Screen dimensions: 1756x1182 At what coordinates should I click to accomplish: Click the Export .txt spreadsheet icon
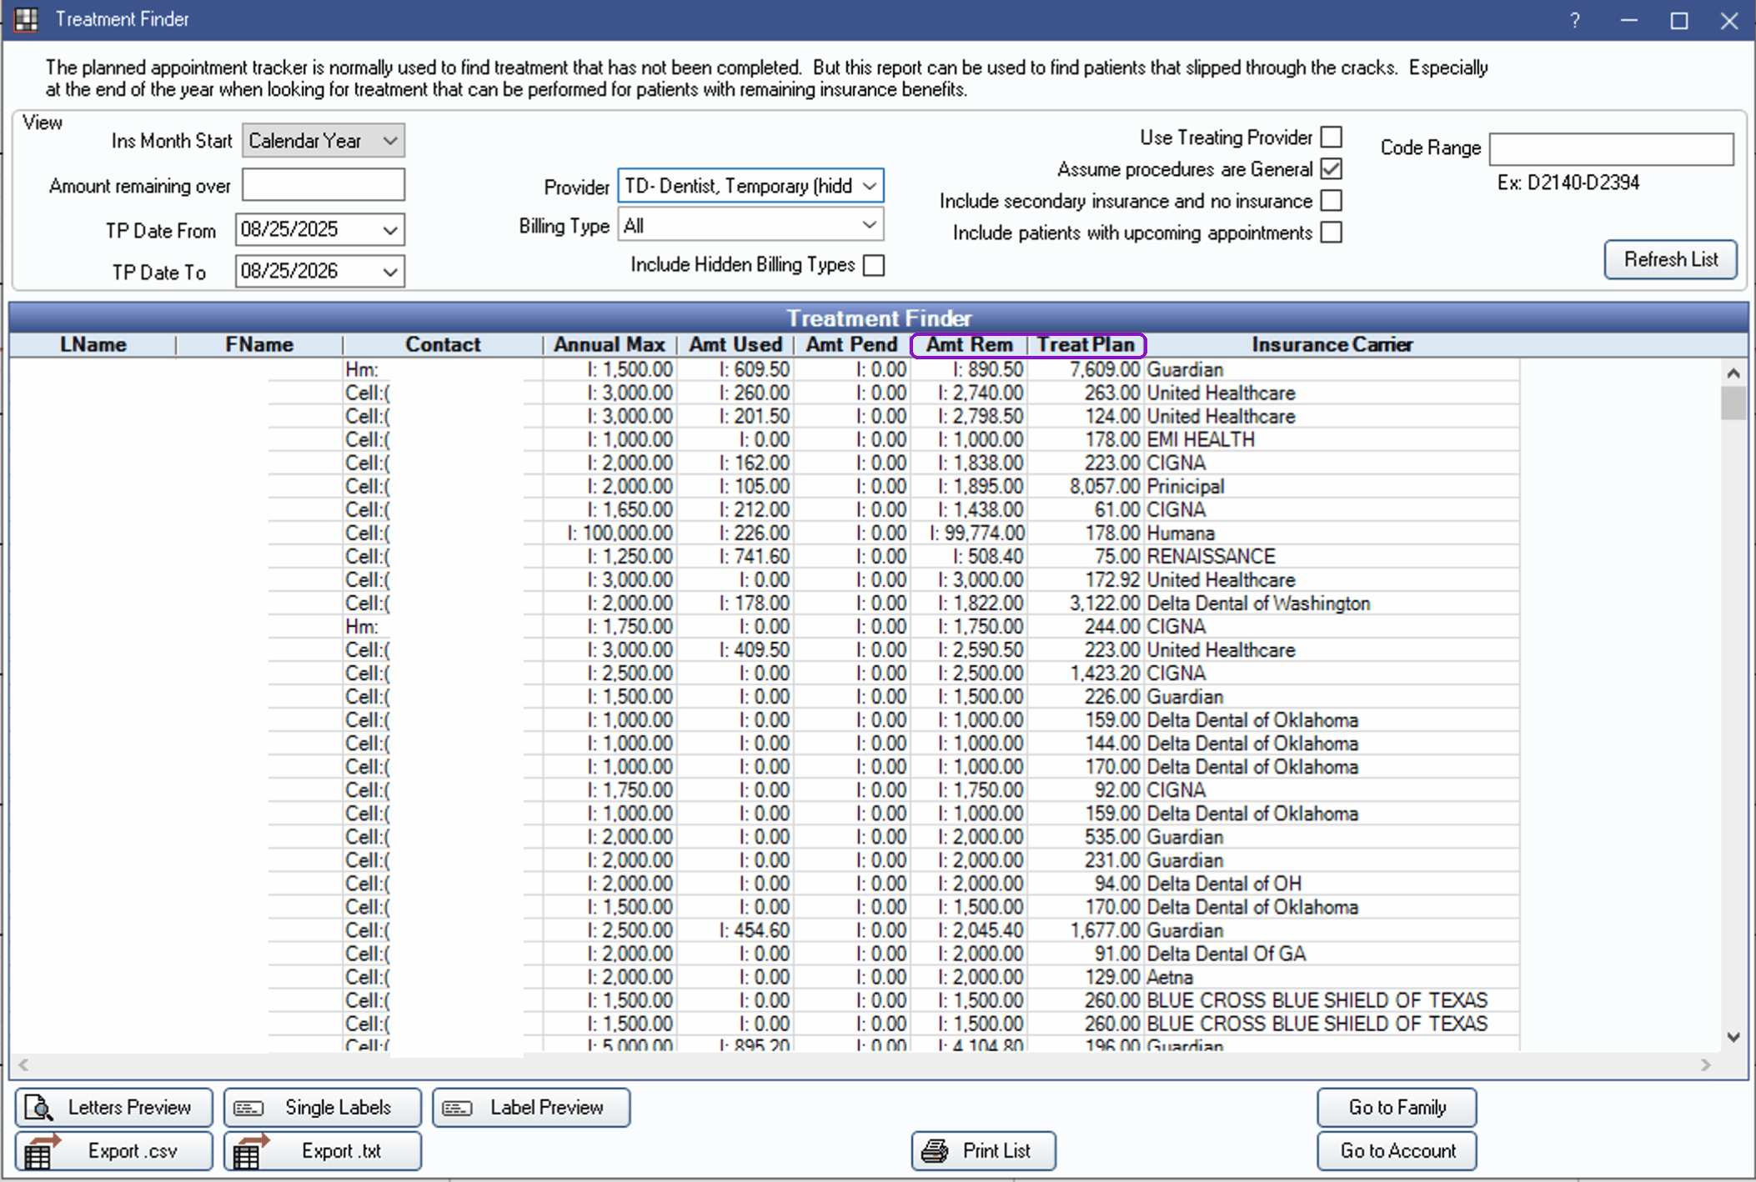(249, 1151)
